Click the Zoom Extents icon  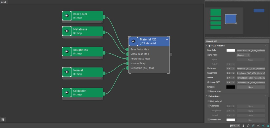coord(258,126)
